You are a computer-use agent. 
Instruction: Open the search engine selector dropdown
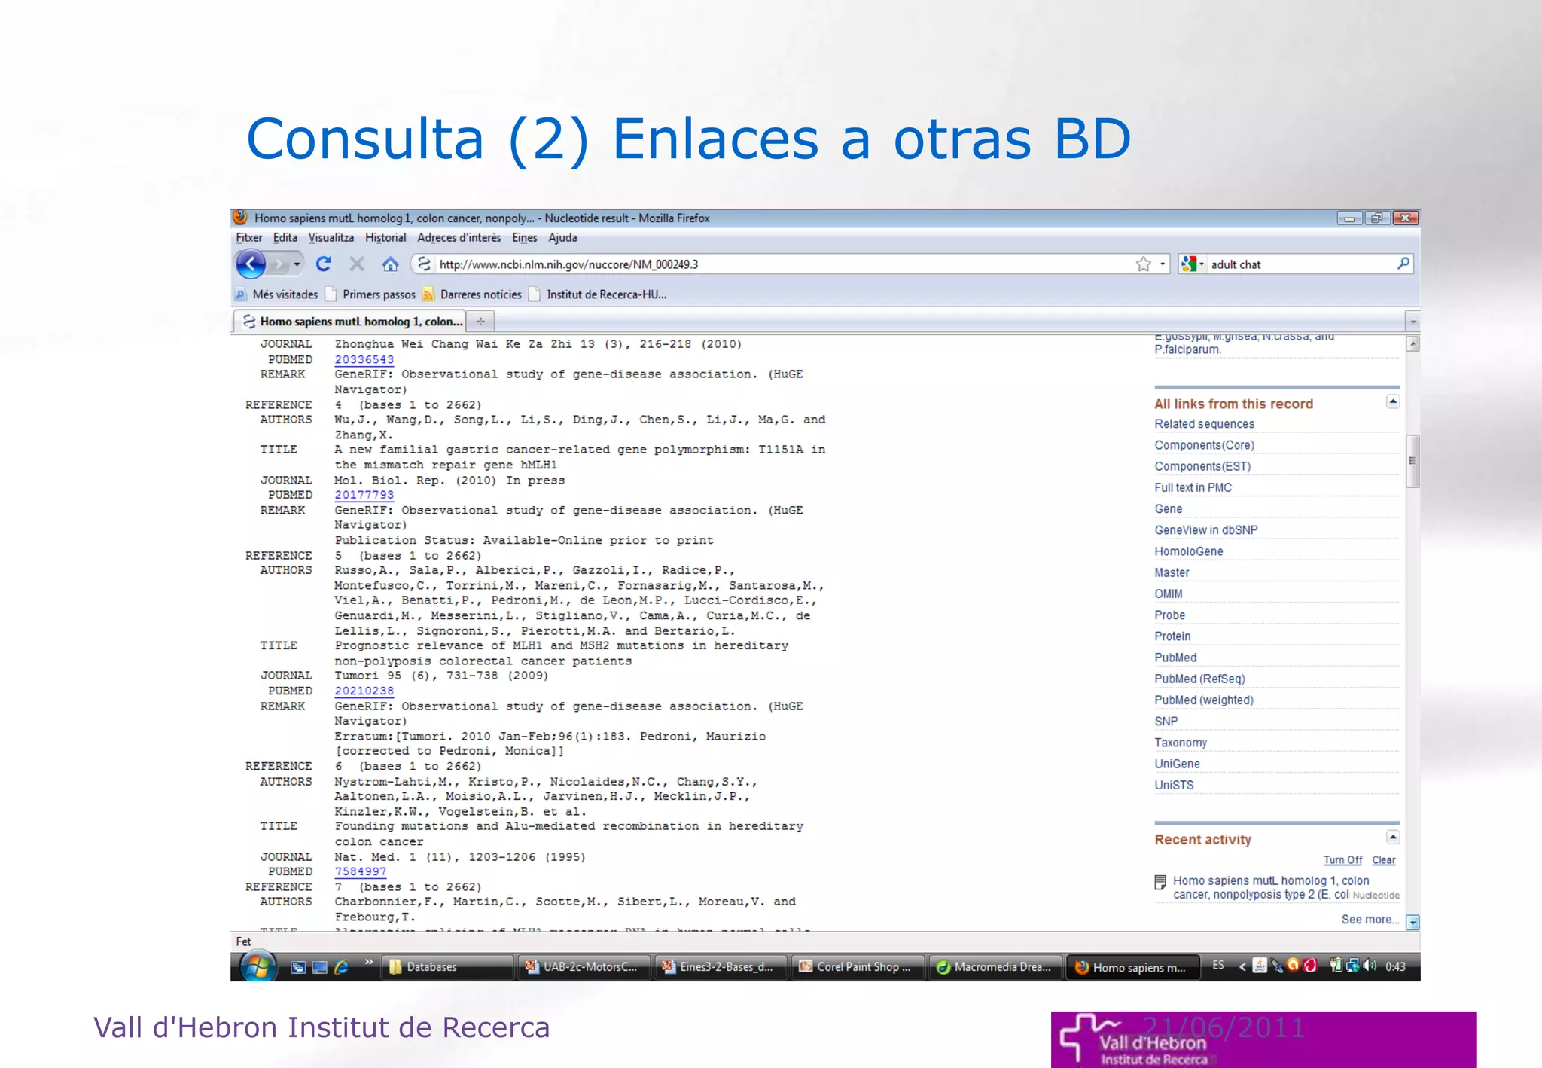coord(1193,264)
